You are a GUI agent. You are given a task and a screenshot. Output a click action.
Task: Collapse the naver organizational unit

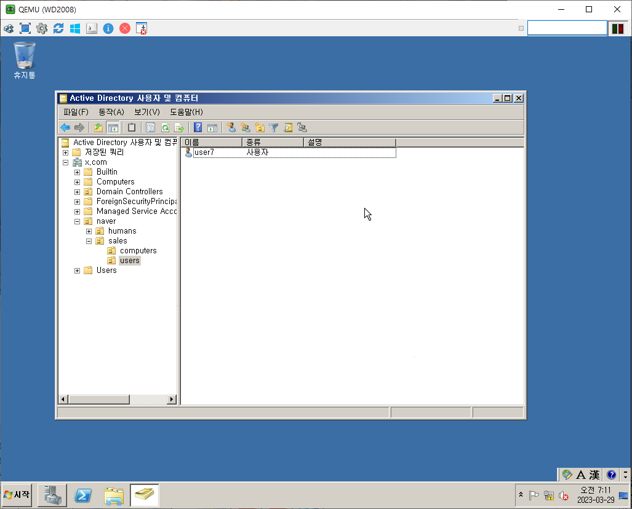point(77,221)
